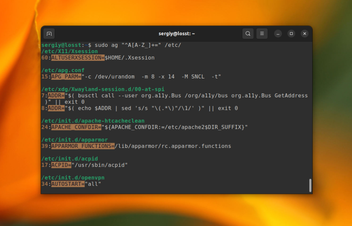Click the window title sergiy@losst

(x=176, y=34)
